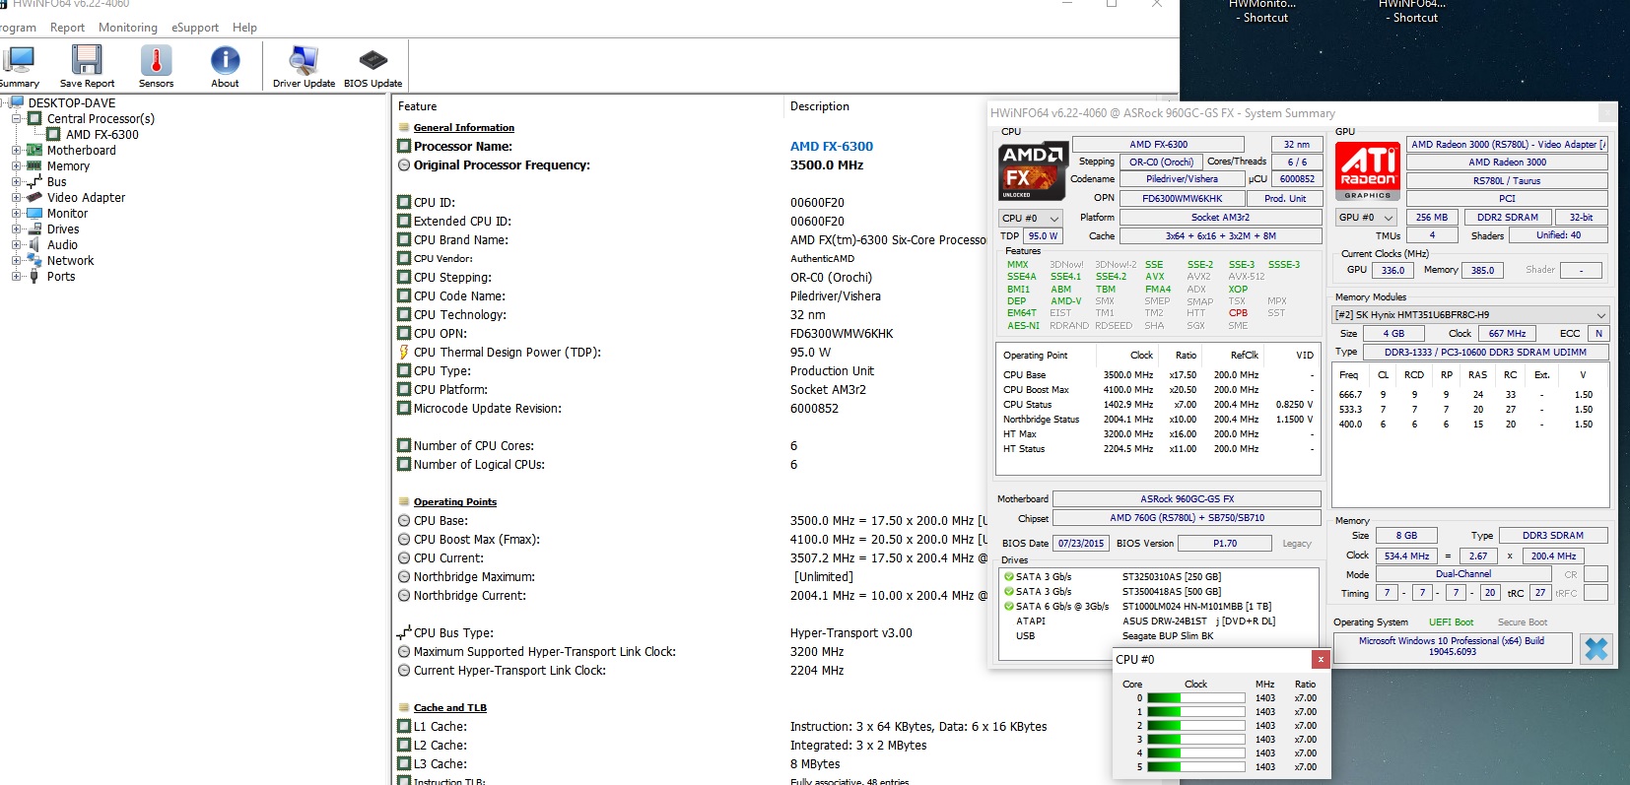Click green check of ST3500418AS drive
Viewport: 1630px width, 785px height.
pyautogui.click(x=1009, y=592)
